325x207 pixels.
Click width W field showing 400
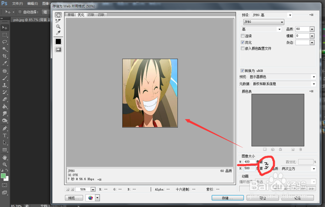tap(249, 162)
